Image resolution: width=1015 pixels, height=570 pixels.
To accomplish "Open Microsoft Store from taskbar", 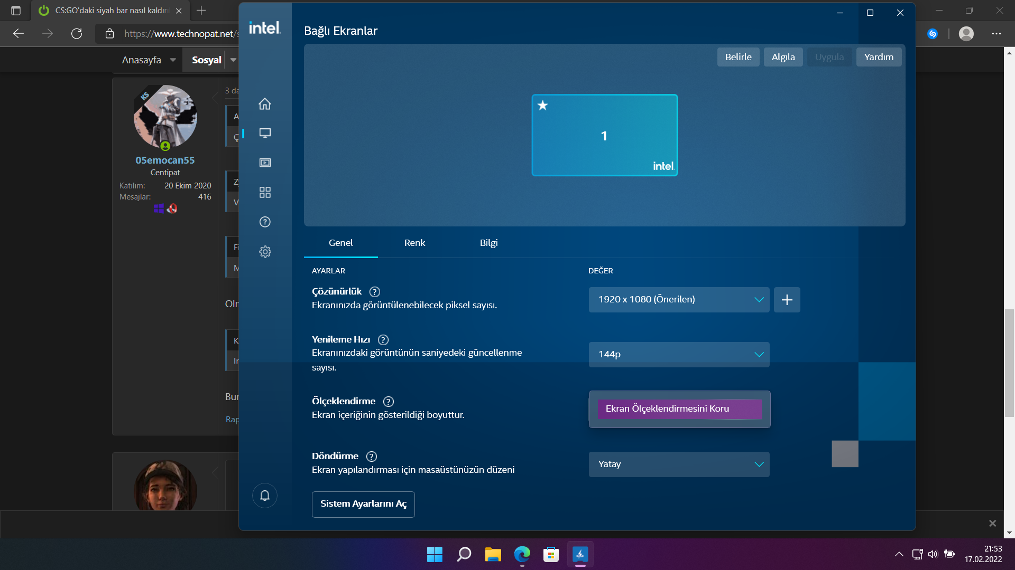I will click(x=551, y=555).
